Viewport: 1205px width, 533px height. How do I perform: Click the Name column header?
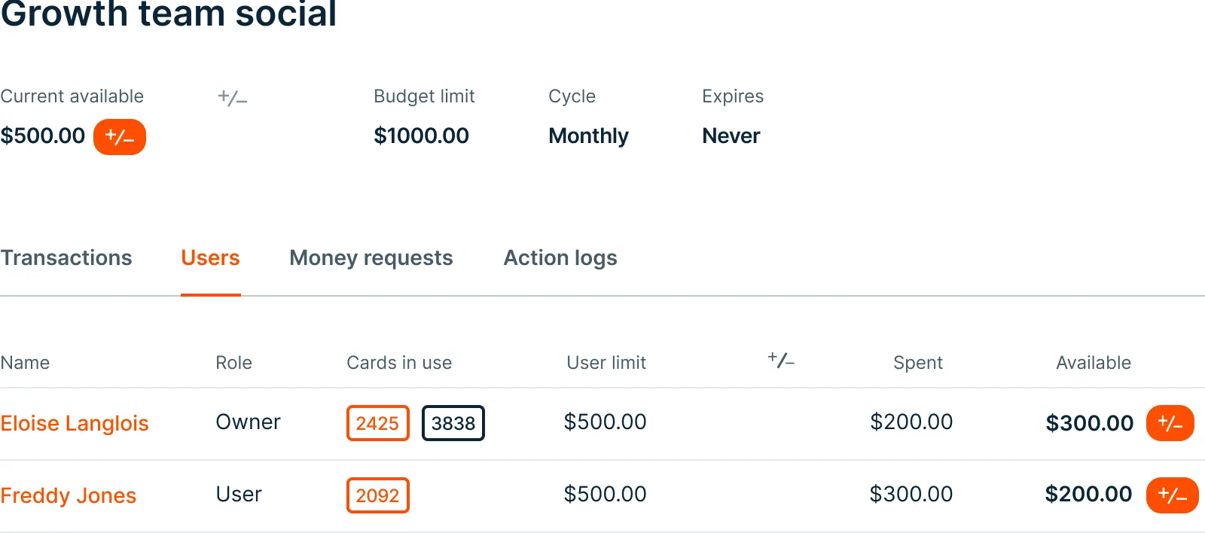click(x=25, y=363)
